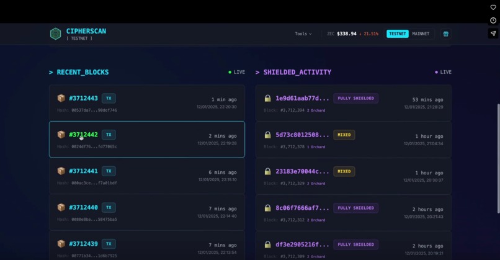Open the Tools dropdown menu

coord(303,34)
